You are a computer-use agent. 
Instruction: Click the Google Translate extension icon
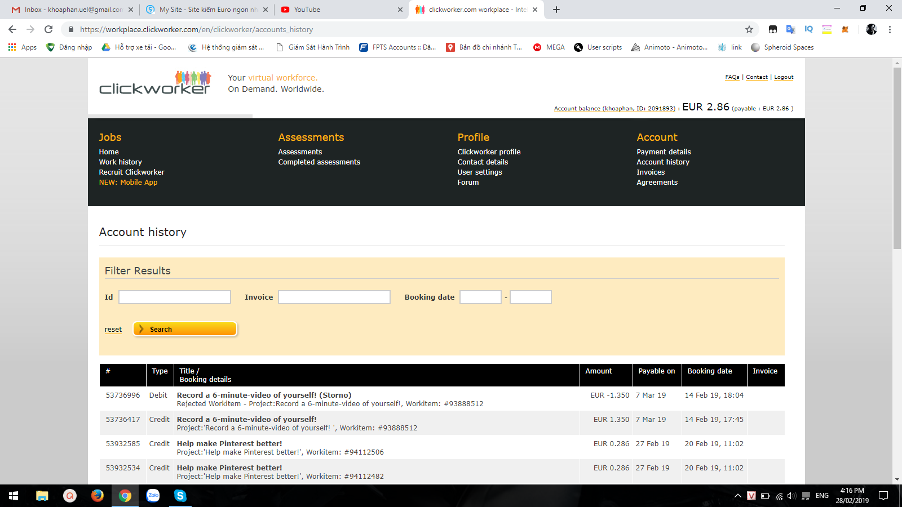point(790,29)
